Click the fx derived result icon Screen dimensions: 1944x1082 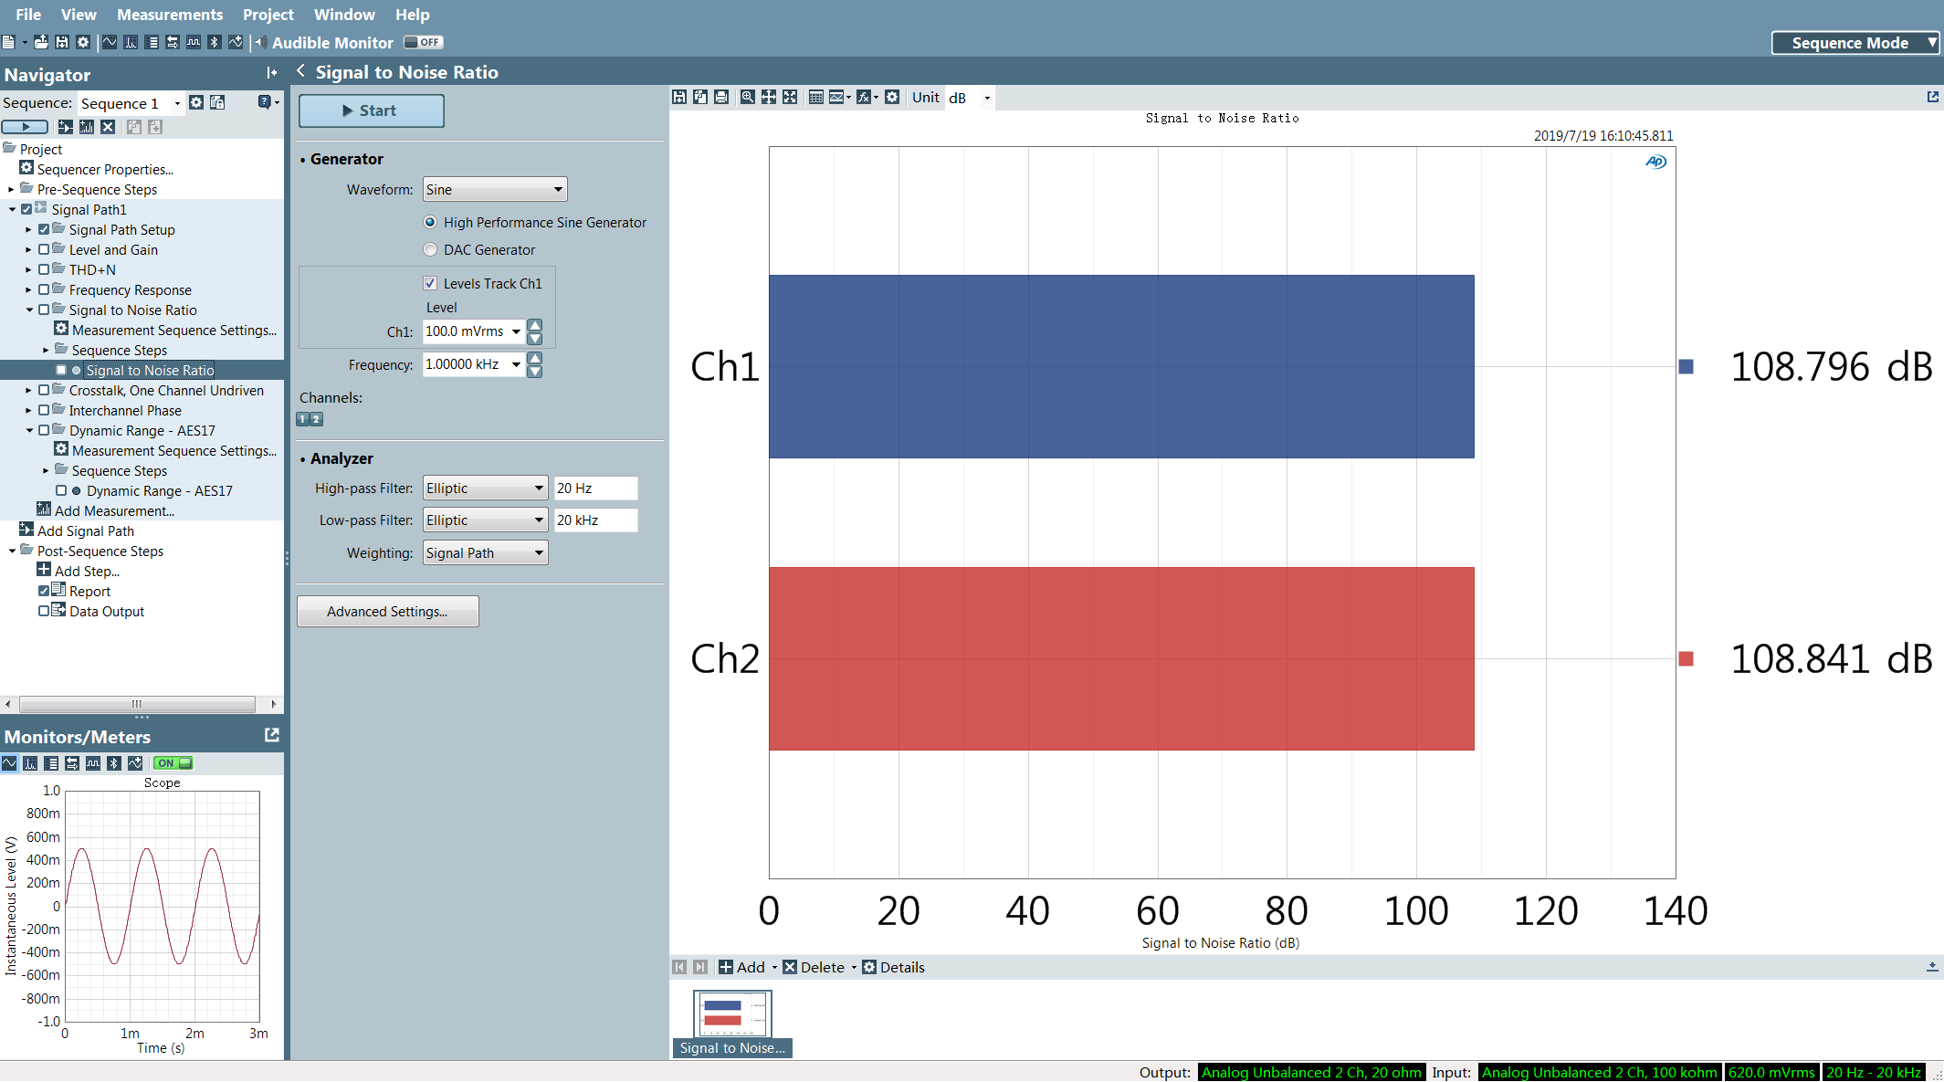(864, 97)
